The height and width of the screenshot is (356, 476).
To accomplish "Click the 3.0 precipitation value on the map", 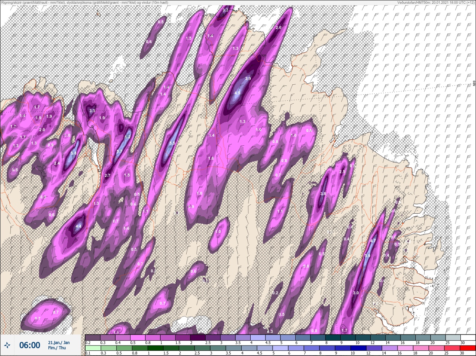I will [x=356, y=293].
